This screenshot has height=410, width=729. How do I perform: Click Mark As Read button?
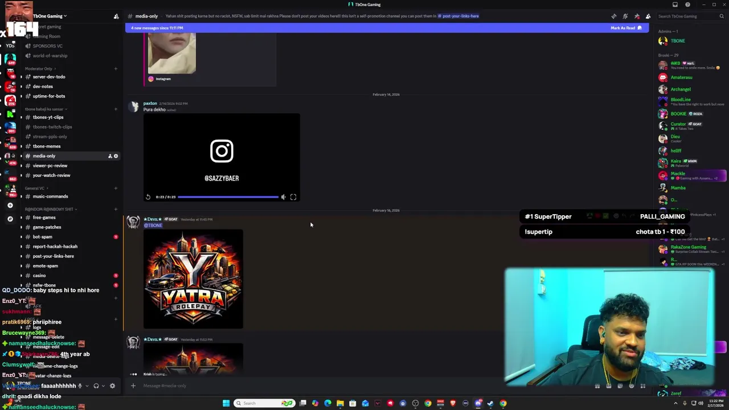click(x=626, y=28)
